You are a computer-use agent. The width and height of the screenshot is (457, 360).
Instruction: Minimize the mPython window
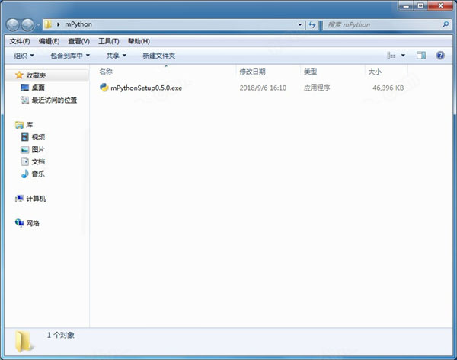click(x=406, y=5)
